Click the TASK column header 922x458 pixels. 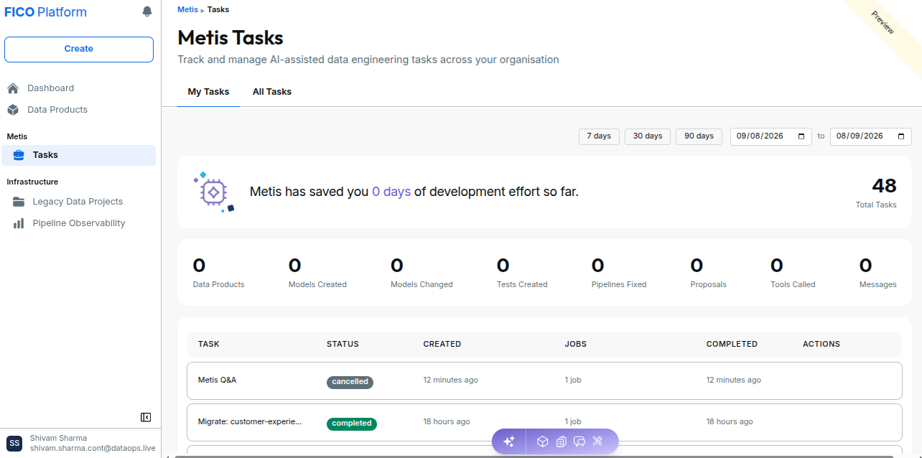pos(209,344)
